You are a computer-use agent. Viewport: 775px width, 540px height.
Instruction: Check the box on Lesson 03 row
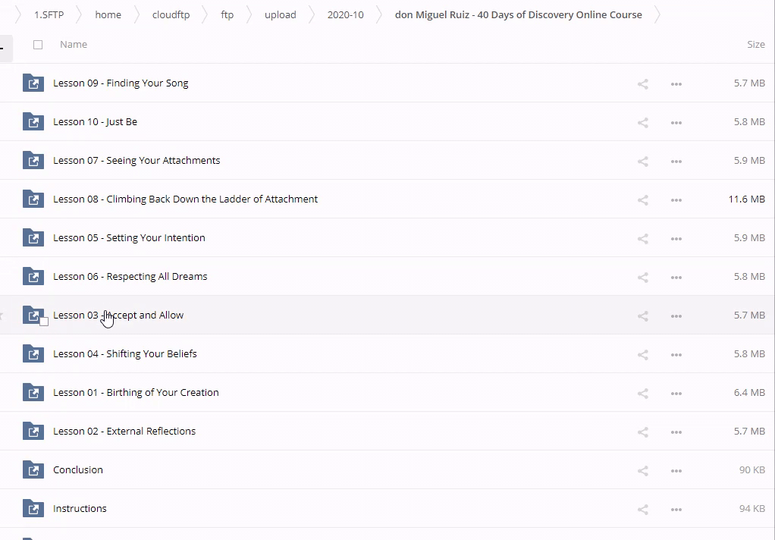44,322
